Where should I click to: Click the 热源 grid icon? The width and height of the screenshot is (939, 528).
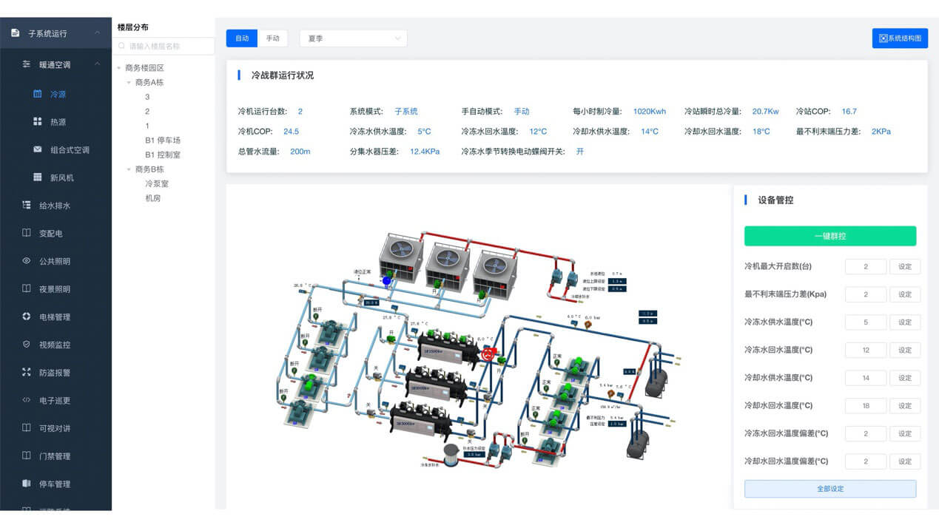pos(38,121)
